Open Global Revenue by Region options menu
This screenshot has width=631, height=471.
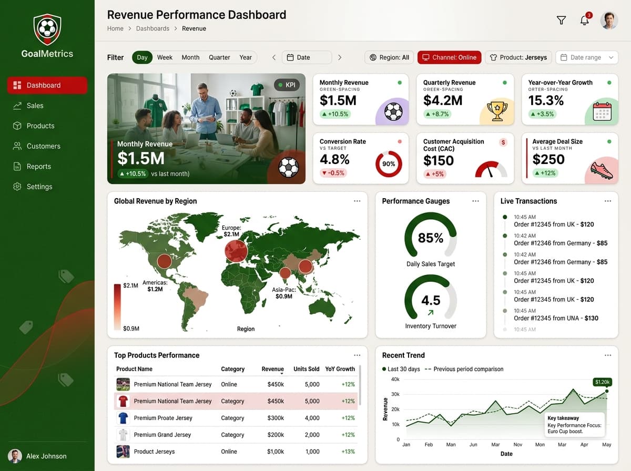click(x=357, y=201)
